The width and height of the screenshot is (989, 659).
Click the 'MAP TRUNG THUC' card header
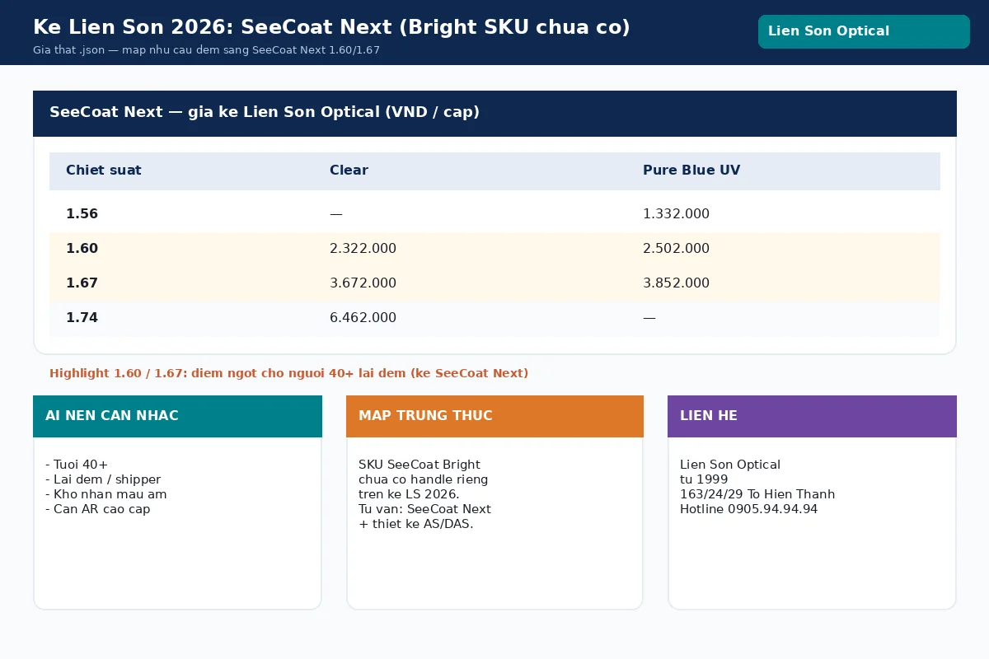(494, 416)
